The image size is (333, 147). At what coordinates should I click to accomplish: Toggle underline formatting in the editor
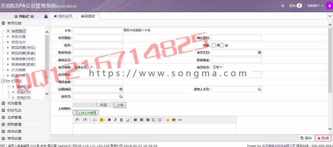click(x=121, y=120)
